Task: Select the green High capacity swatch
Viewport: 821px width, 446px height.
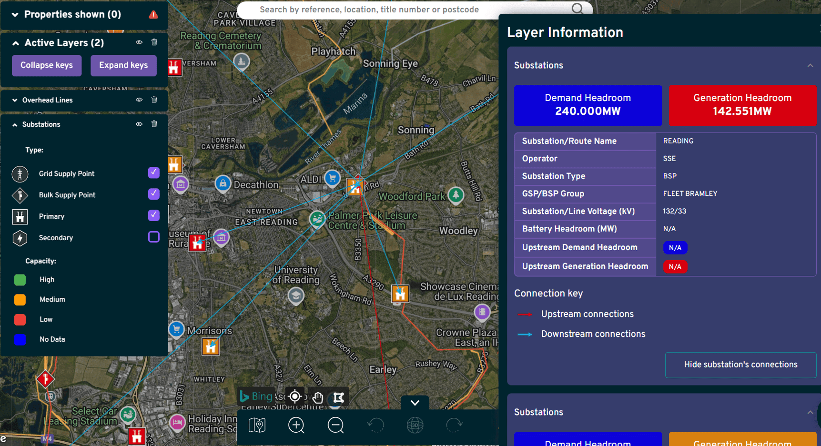Action: [x=20, y=280]
